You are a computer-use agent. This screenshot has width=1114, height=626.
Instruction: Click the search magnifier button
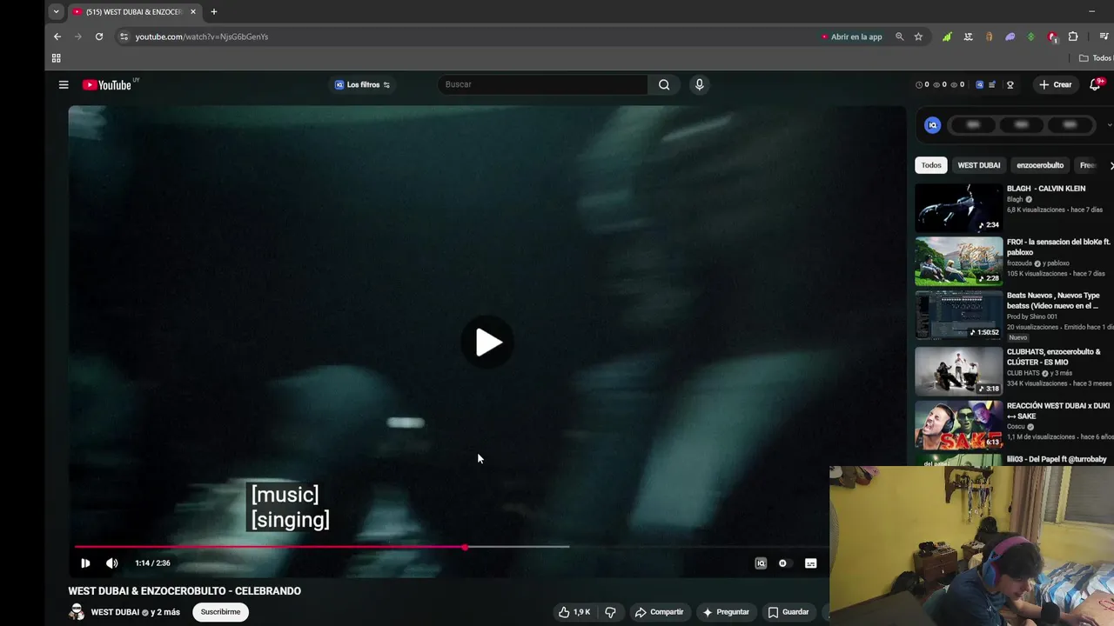pos(664,84)
